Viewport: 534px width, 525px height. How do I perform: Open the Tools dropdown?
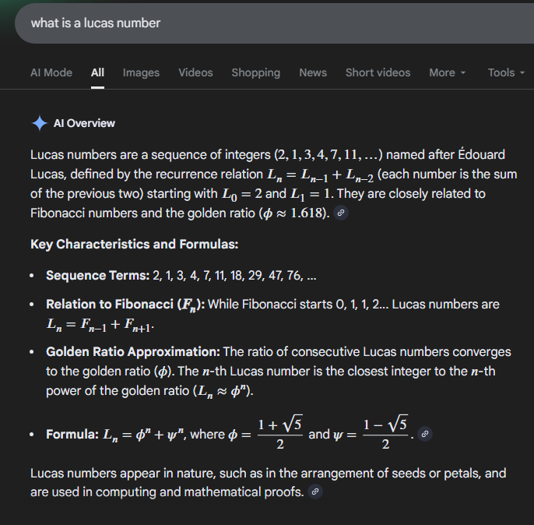(x=506, y=72)
